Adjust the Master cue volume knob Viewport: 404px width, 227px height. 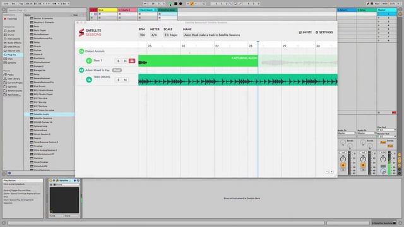tap(383, 171)
